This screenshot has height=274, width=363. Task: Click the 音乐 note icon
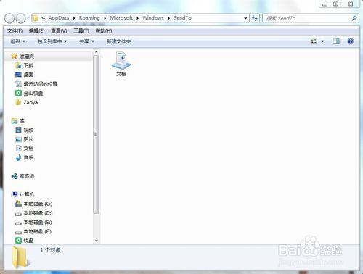coord(18,157)
